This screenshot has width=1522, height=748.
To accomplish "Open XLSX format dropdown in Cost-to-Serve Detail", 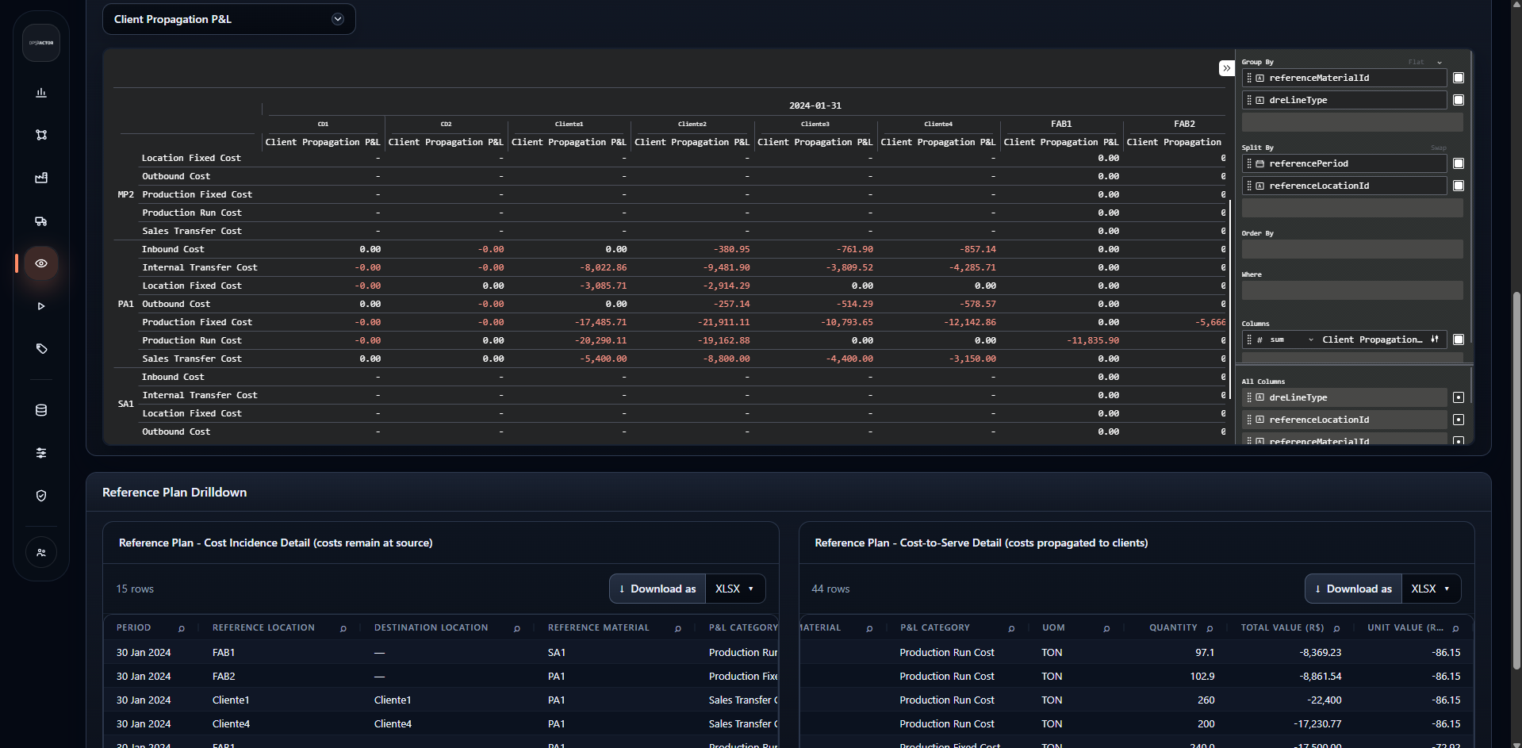I will pos(1431,589).
